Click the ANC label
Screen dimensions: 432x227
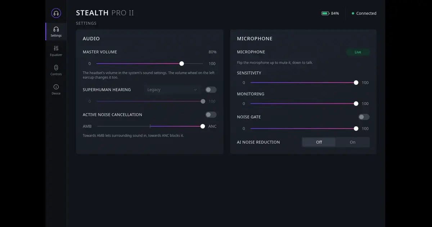point(212,126)
